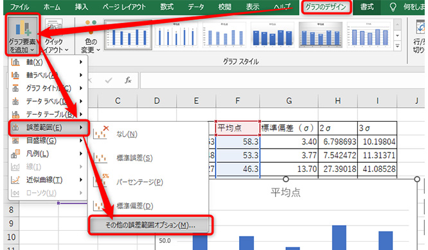
Task: Switch to the 校閲 tab
Action: 225,6
